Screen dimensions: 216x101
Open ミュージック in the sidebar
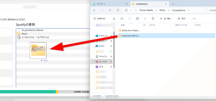(x=101, y=62)
